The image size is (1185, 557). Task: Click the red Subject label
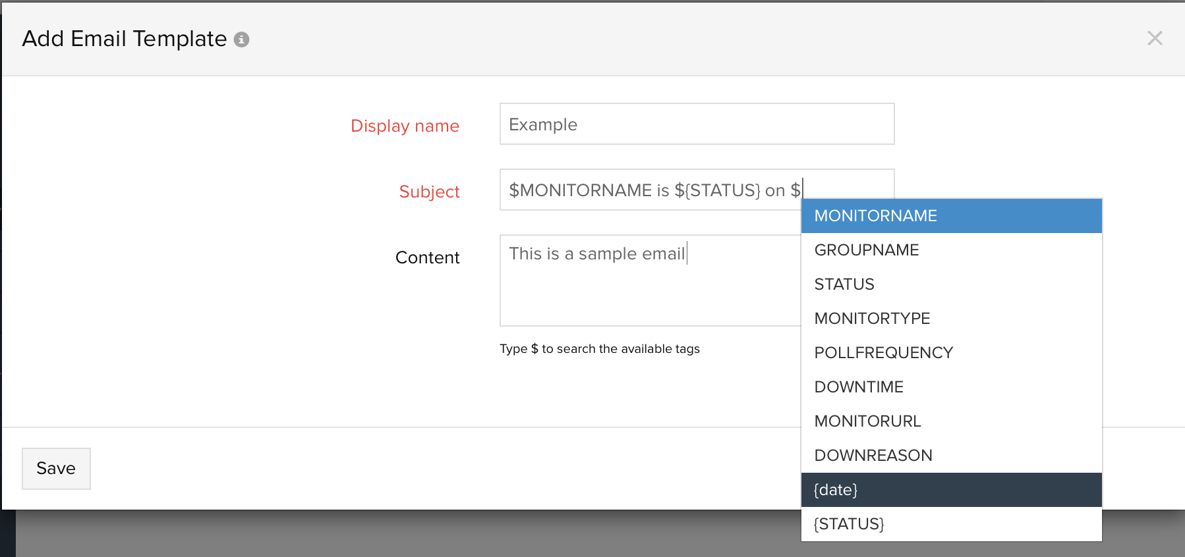coord(429,192)
